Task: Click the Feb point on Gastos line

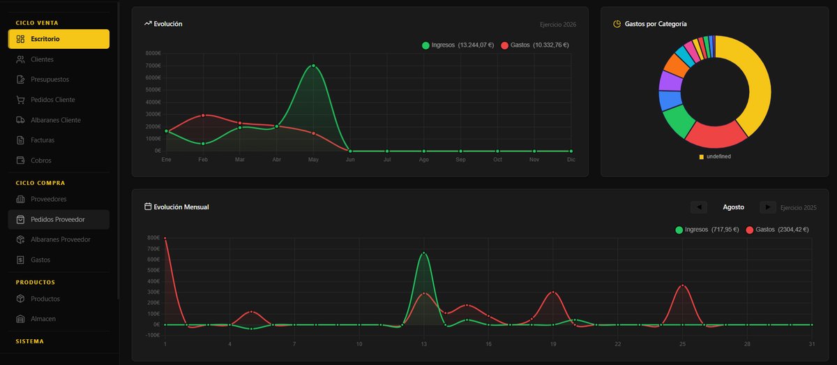Action: point(203,115)
